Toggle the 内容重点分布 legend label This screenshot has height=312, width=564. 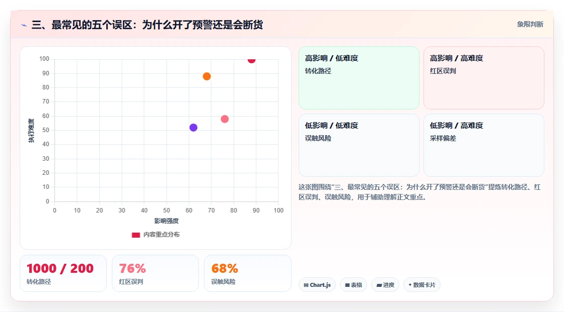161,235
